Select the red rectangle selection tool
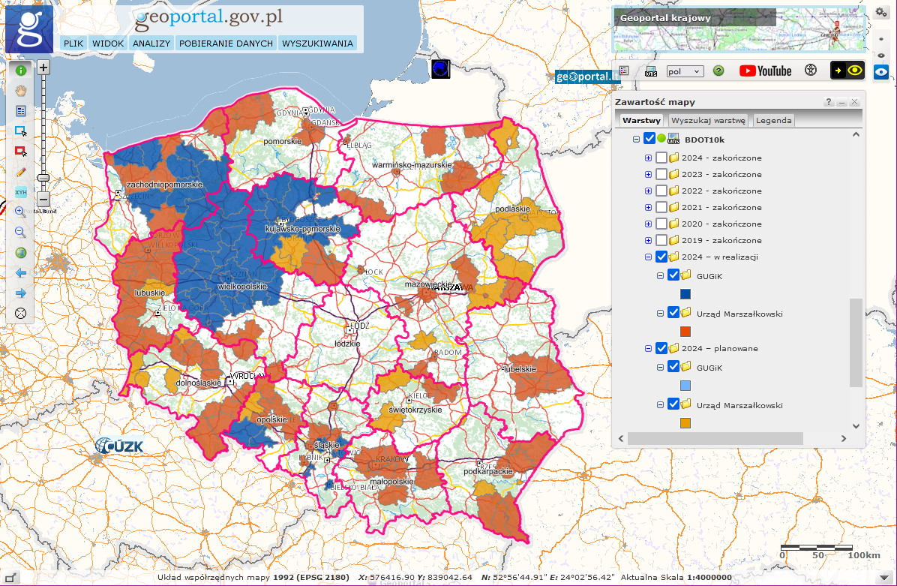This screenshot has height=586, width=897. [21, 151]
